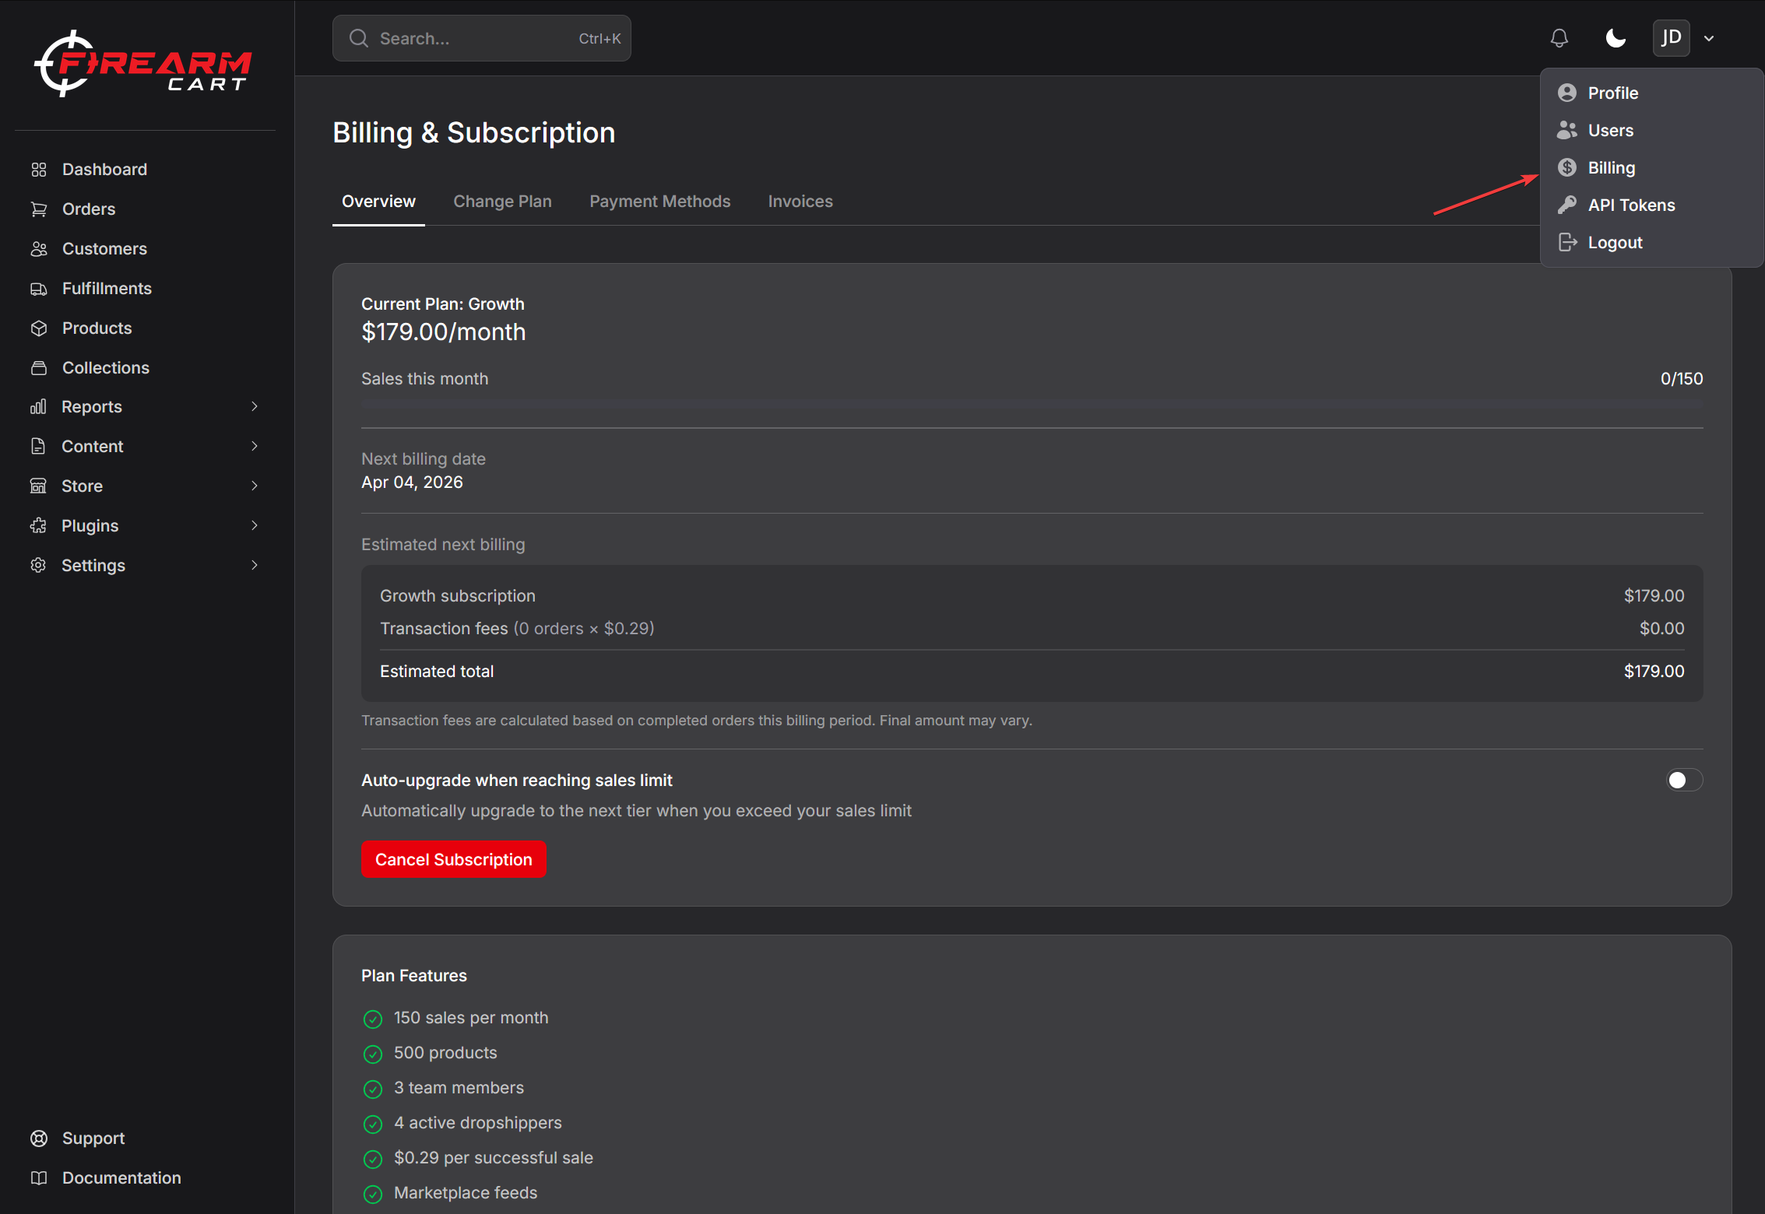Open the Products box icon
1765x1214 pixels.
(39, 328)
